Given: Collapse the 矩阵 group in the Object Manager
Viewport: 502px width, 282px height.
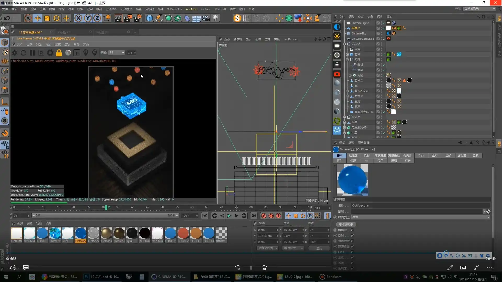Looking at the screenshot, I should 347,59.
